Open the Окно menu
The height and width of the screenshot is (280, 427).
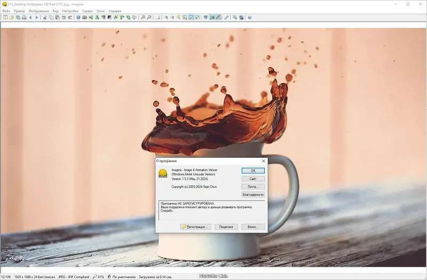tap(101, 11)
